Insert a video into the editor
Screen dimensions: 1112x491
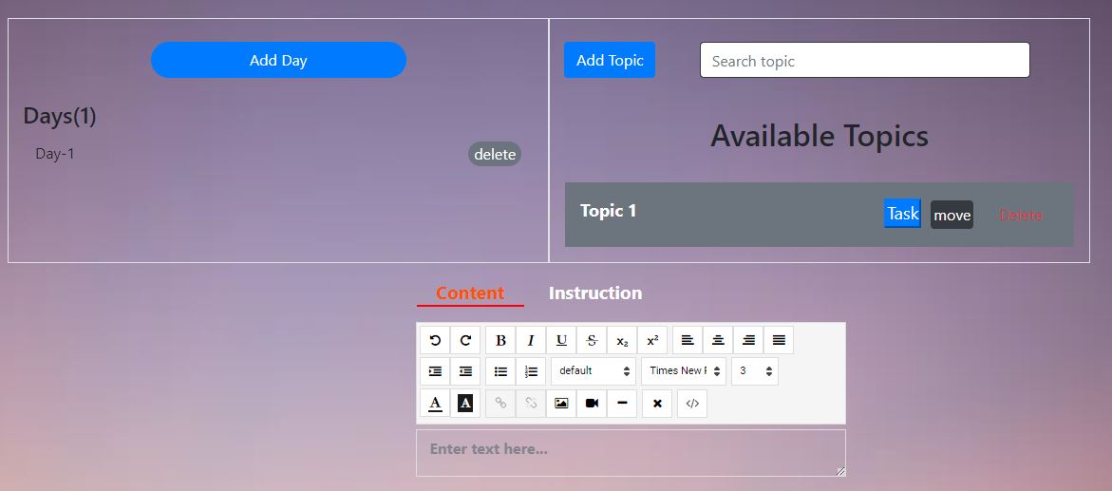[592, 403]
